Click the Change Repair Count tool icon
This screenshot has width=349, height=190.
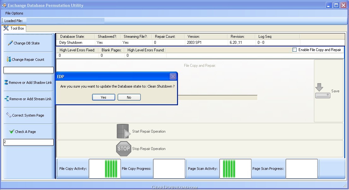point(9,59)
